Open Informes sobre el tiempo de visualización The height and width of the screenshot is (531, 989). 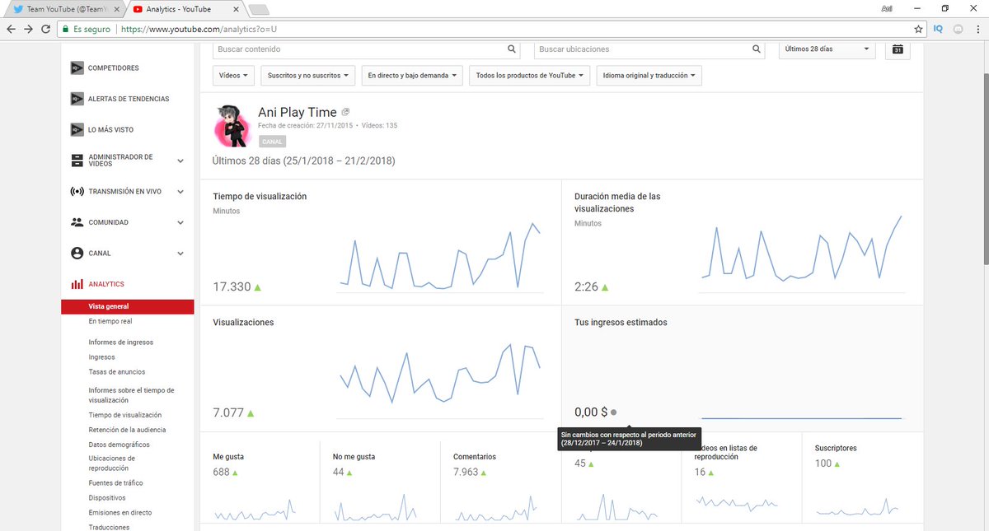(x=132, y=395)
